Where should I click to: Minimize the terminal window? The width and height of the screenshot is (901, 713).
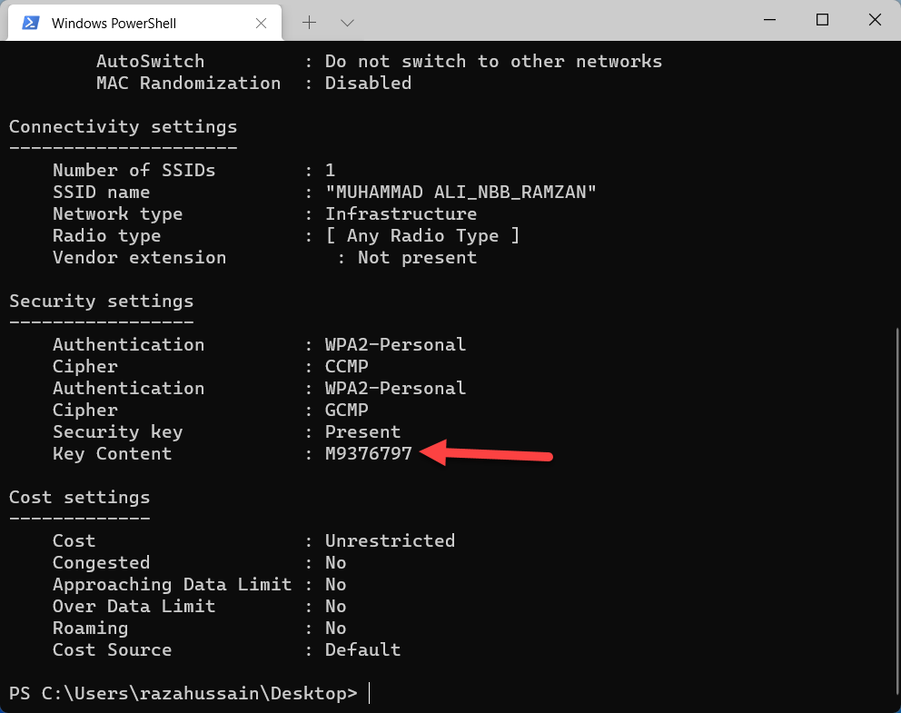pos(772,20)
